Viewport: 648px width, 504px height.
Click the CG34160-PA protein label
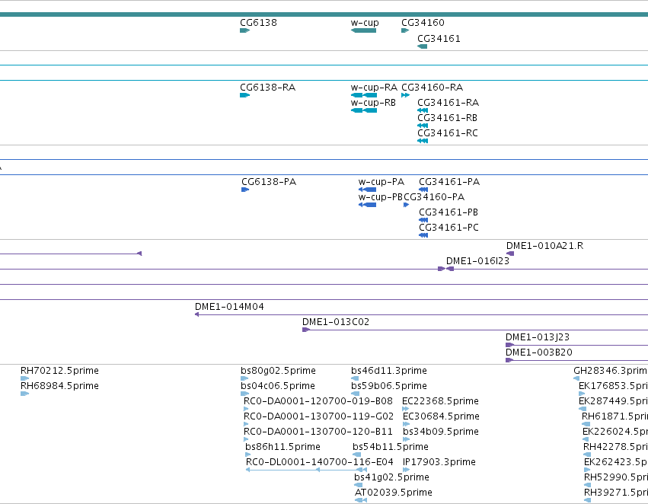434,197
